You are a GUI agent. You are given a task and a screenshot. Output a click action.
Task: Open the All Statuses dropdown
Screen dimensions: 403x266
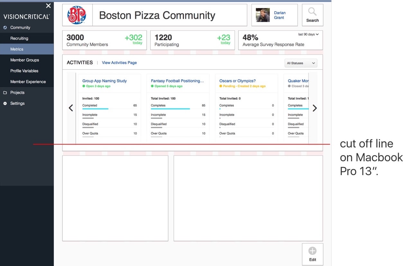click(301, 63)
